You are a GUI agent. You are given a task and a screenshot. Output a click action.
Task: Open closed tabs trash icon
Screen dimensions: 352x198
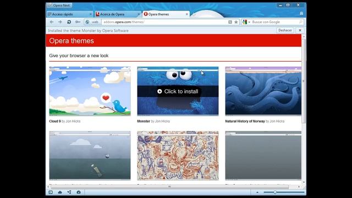coord(301,14)
